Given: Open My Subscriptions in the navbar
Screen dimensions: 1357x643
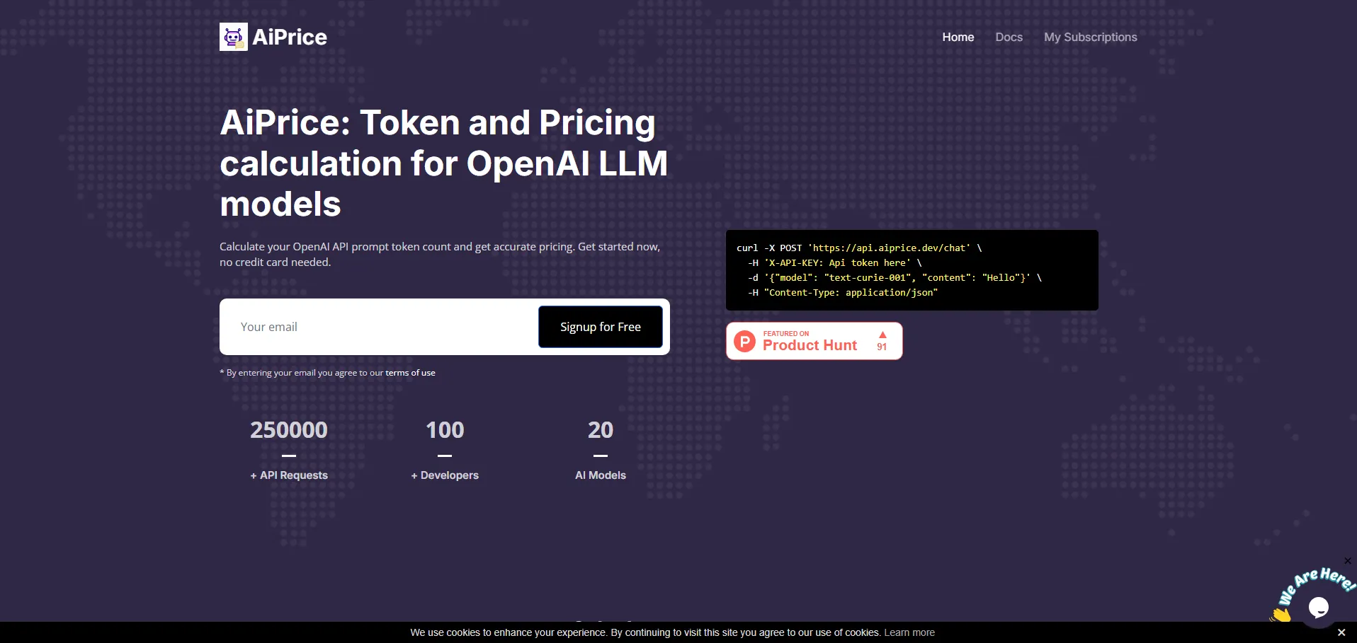Looking at the screenshot, I should (1090, 37).
